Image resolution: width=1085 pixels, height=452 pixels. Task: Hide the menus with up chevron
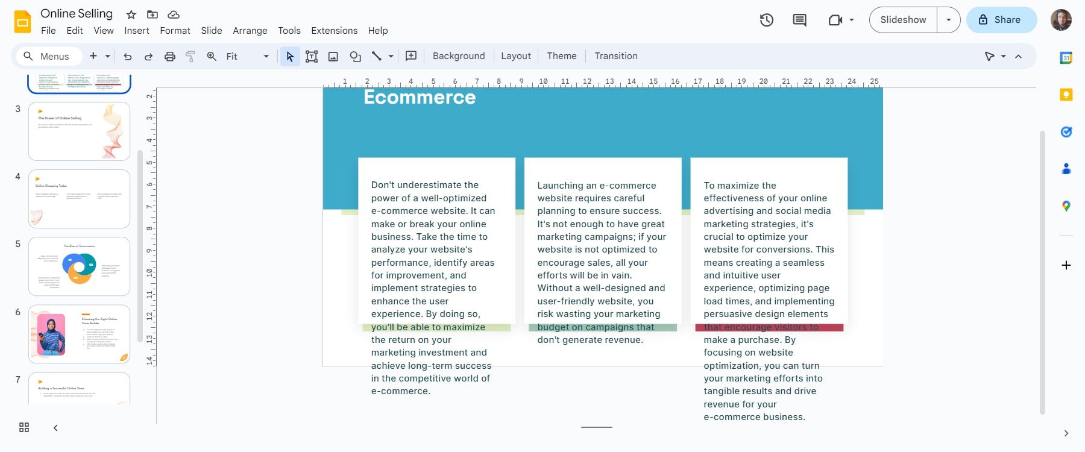(1019, 56)
